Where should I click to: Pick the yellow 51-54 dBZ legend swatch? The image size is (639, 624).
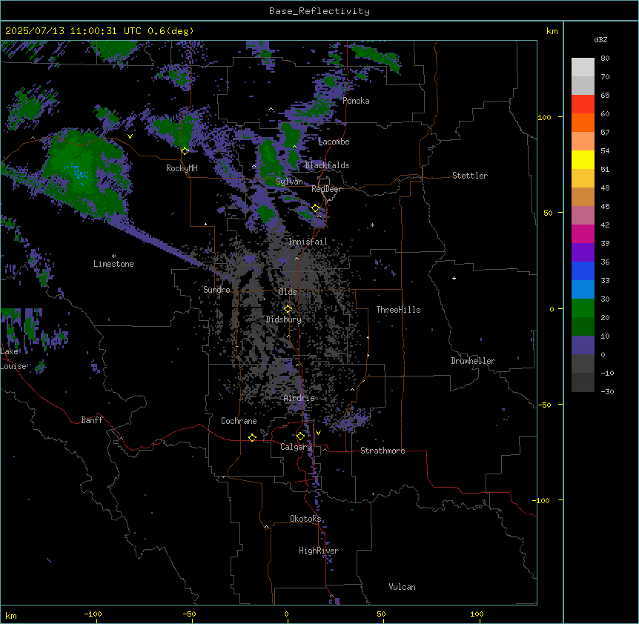(x=583, y=159)
